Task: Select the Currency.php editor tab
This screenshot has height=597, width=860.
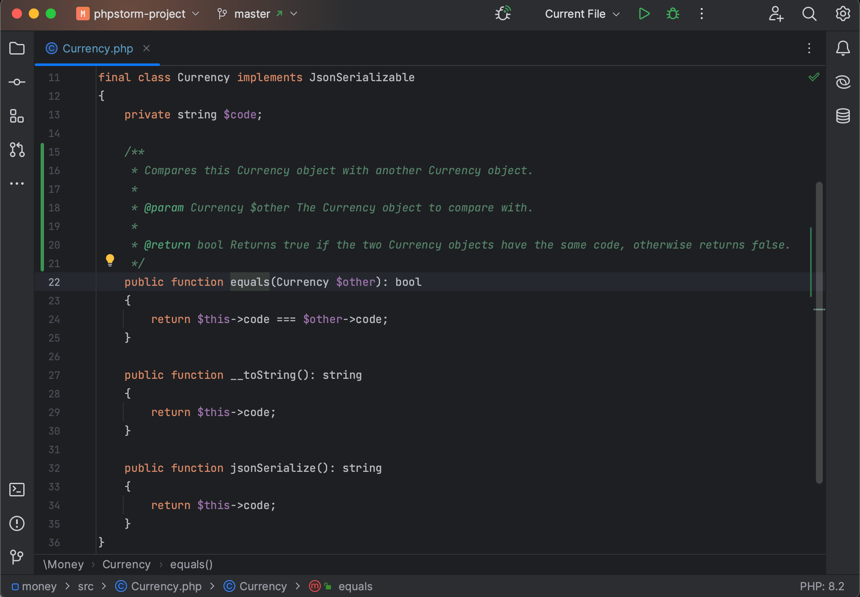Action: click(x=97, y=49)
